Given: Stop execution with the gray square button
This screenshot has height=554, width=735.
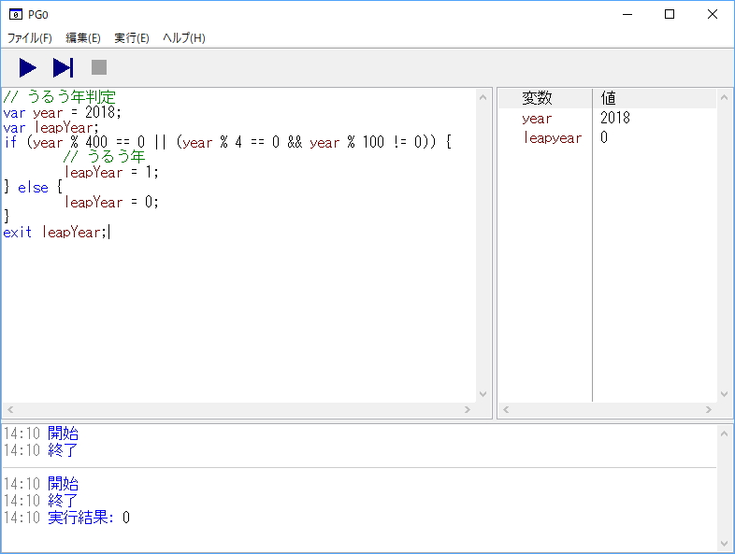Looking at the screenshot, I should 99,67.
